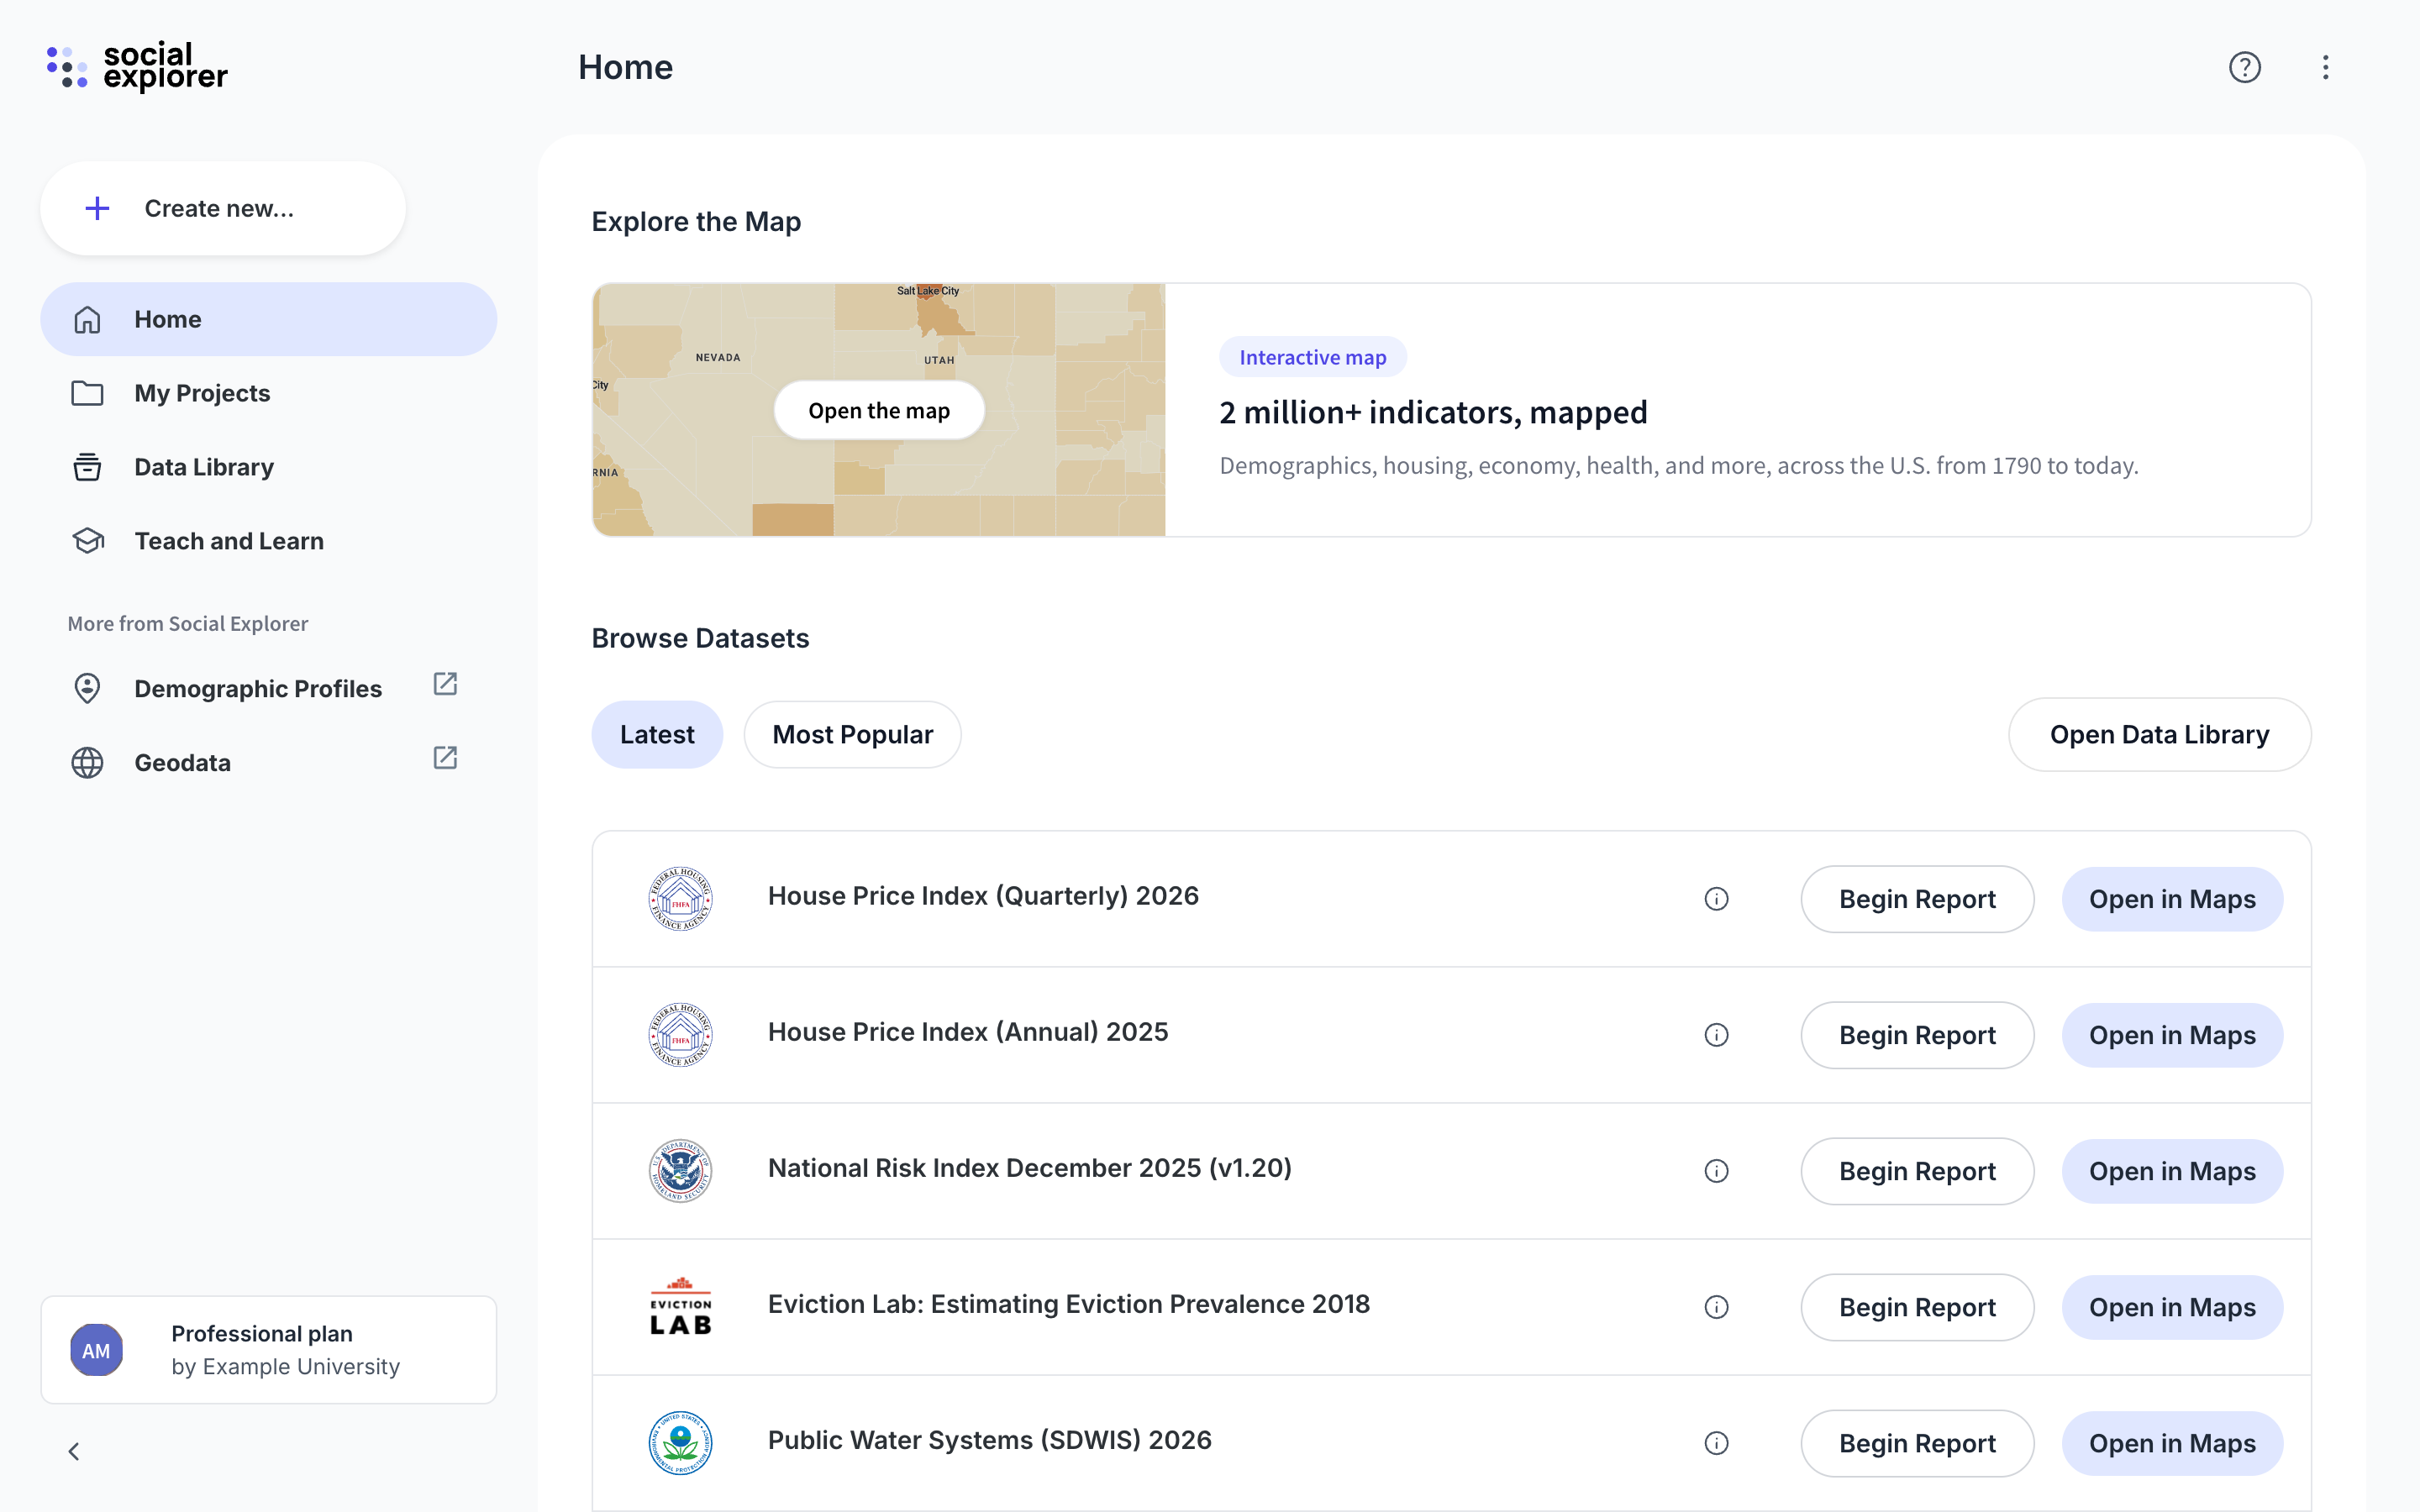Click the Professional plan account card
Screen dimensions: 2420x1512
pyautogui.click(x=268, y=1350)
